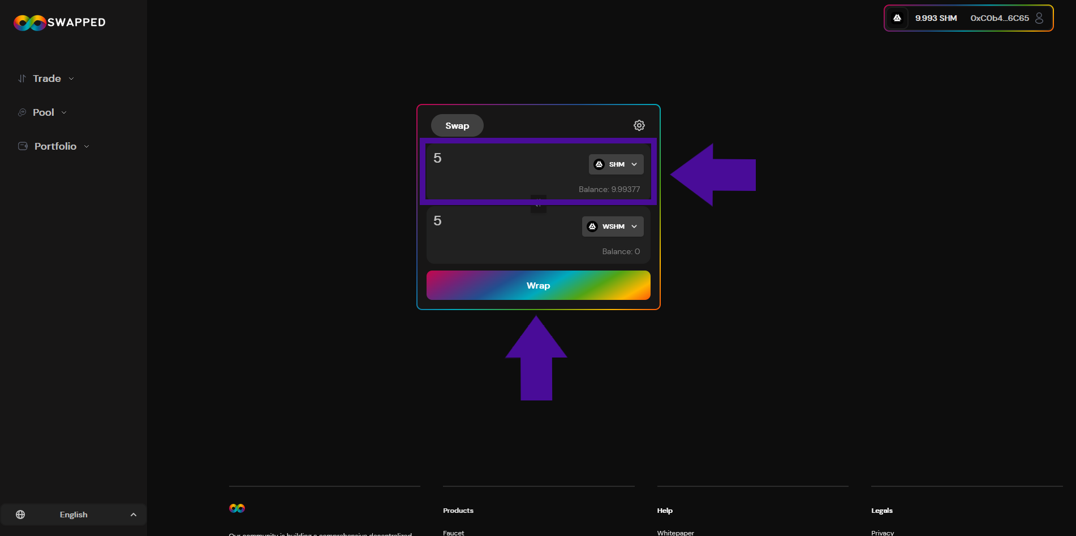Viewport: 1076px width, 536px height.
Task: Expand the Trade menu
Action: point(47,79)
